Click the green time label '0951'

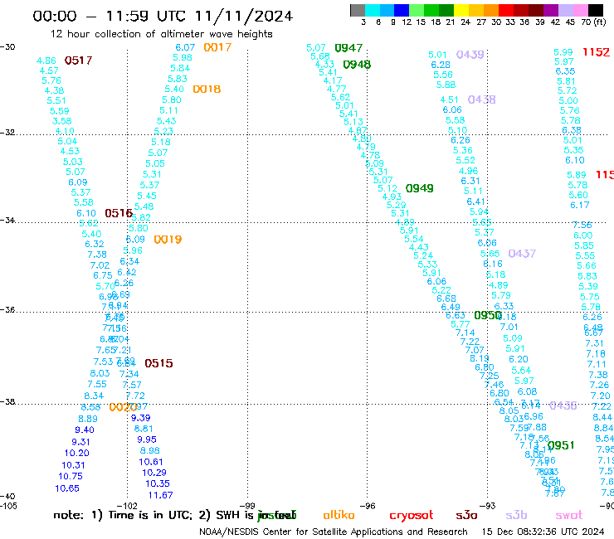[561, 445]
